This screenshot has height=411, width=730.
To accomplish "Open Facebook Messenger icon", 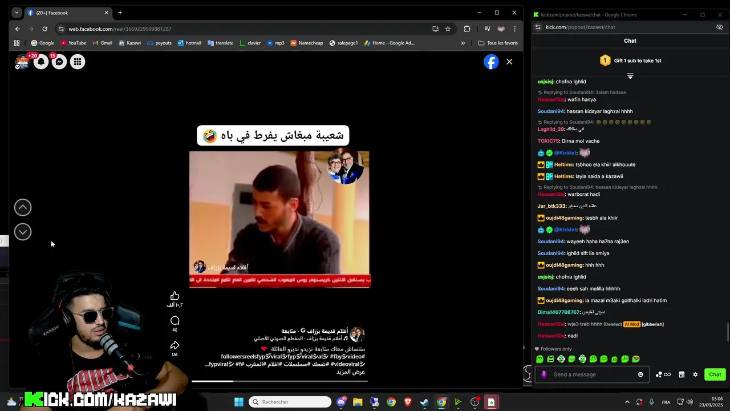I will (x=59, y=62).
